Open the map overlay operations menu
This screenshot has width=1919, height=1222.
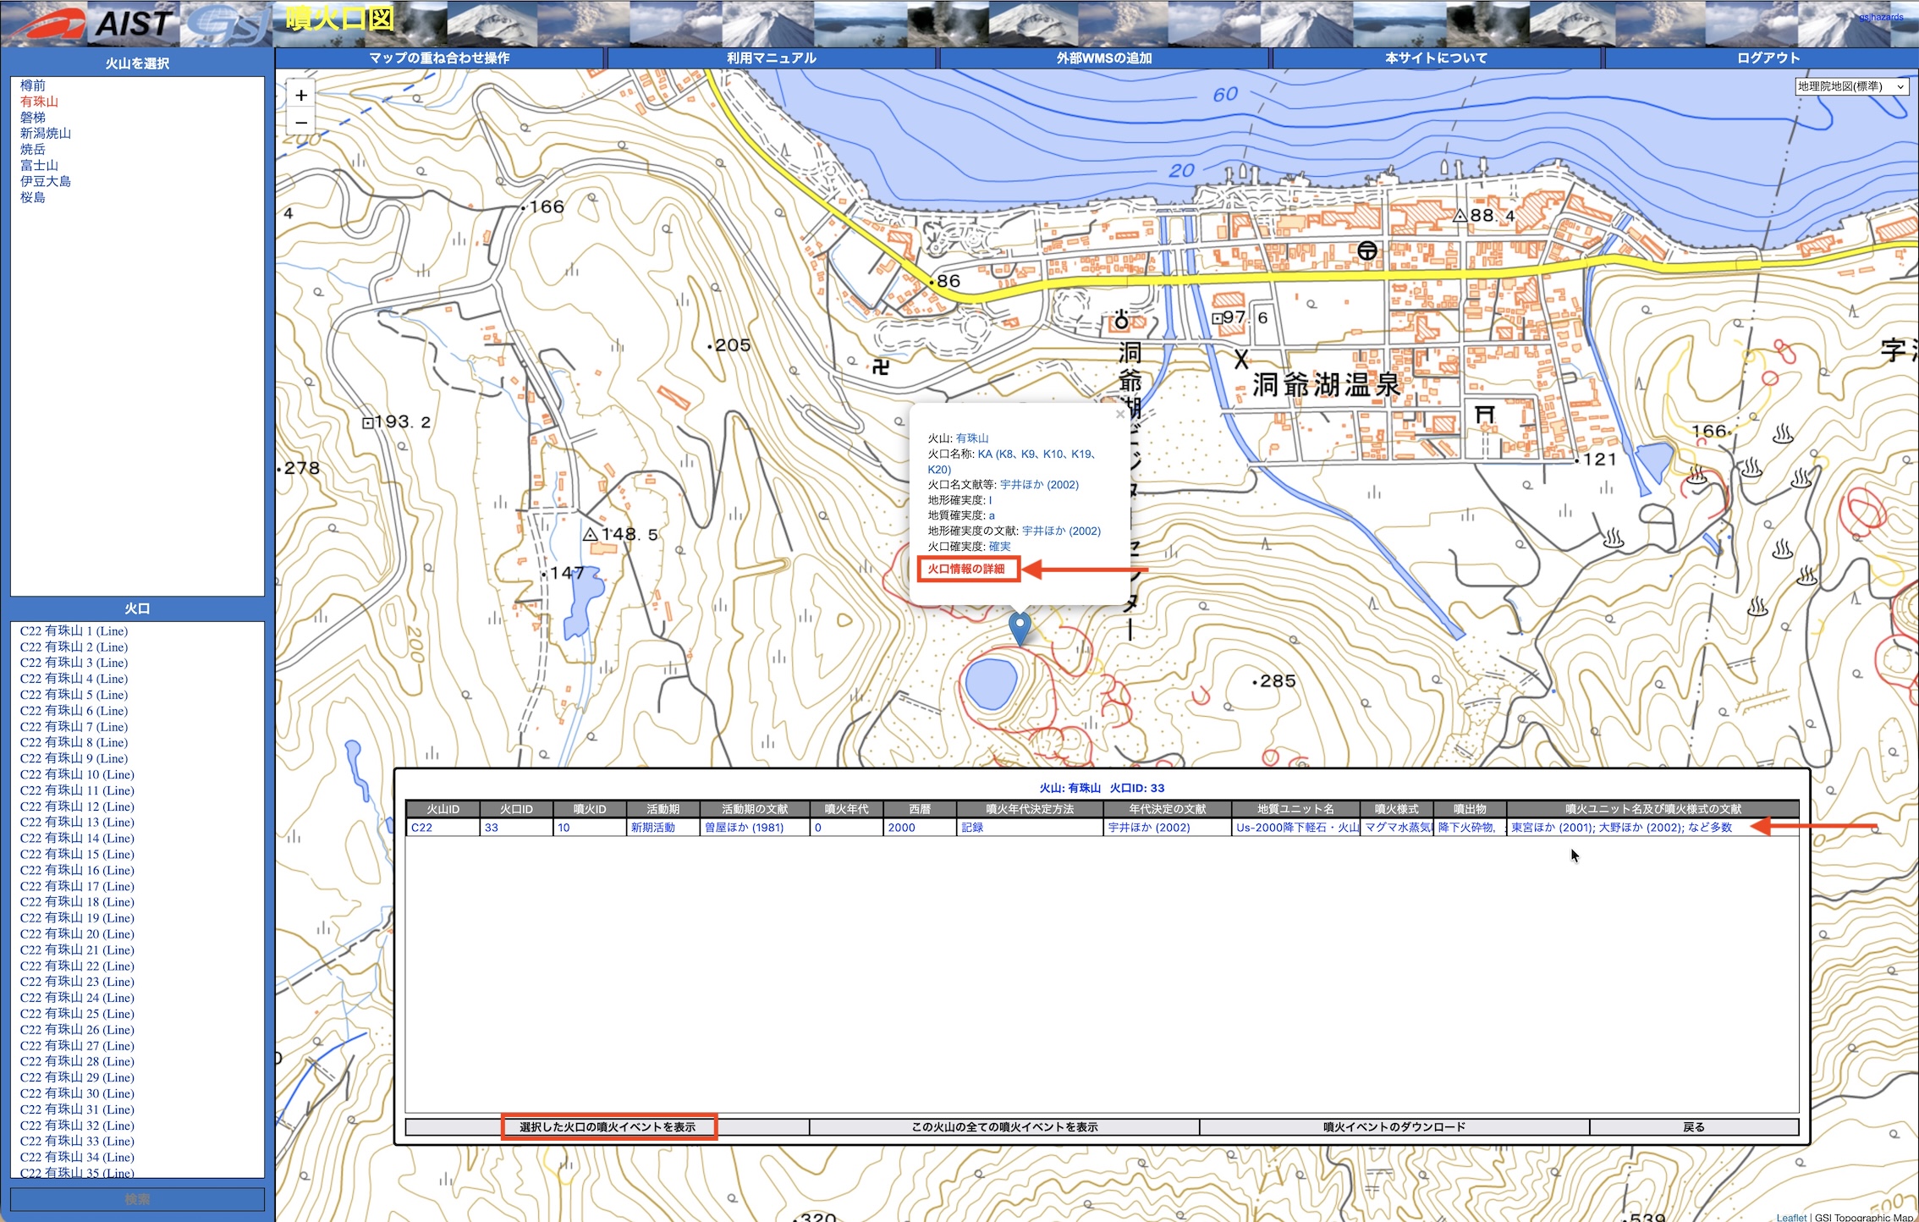[x=439, y=58]
